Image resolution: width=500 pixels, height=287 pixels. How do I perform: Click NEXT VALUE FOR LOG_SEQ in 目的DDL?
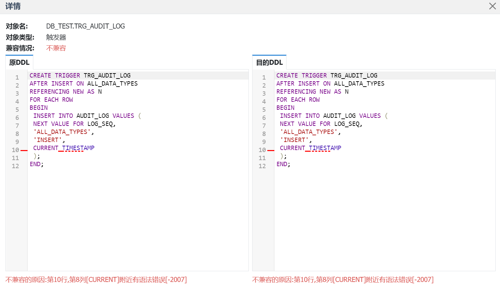click(321, 124)
